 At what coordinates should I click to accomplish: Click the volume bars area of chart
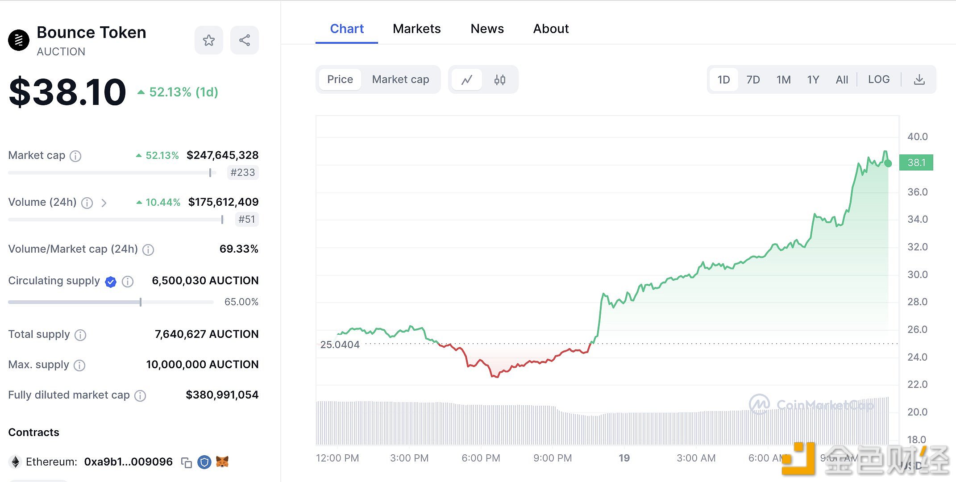602,422
